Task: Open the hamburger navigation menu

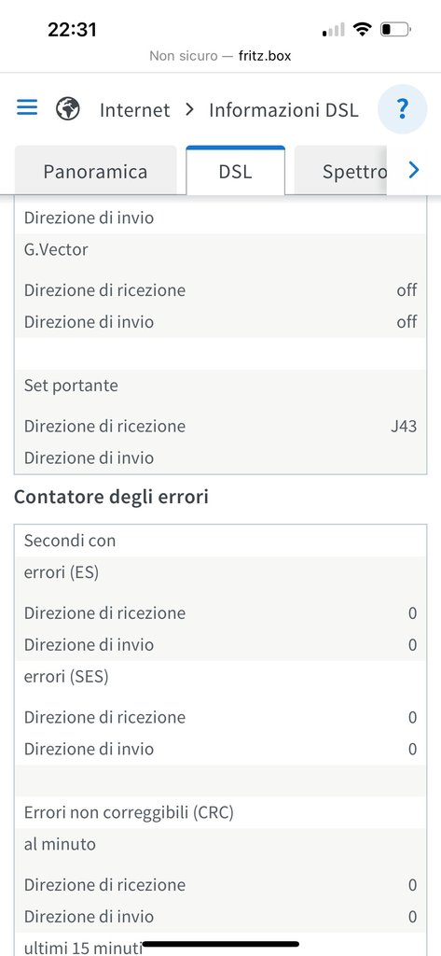Action: 27,108
